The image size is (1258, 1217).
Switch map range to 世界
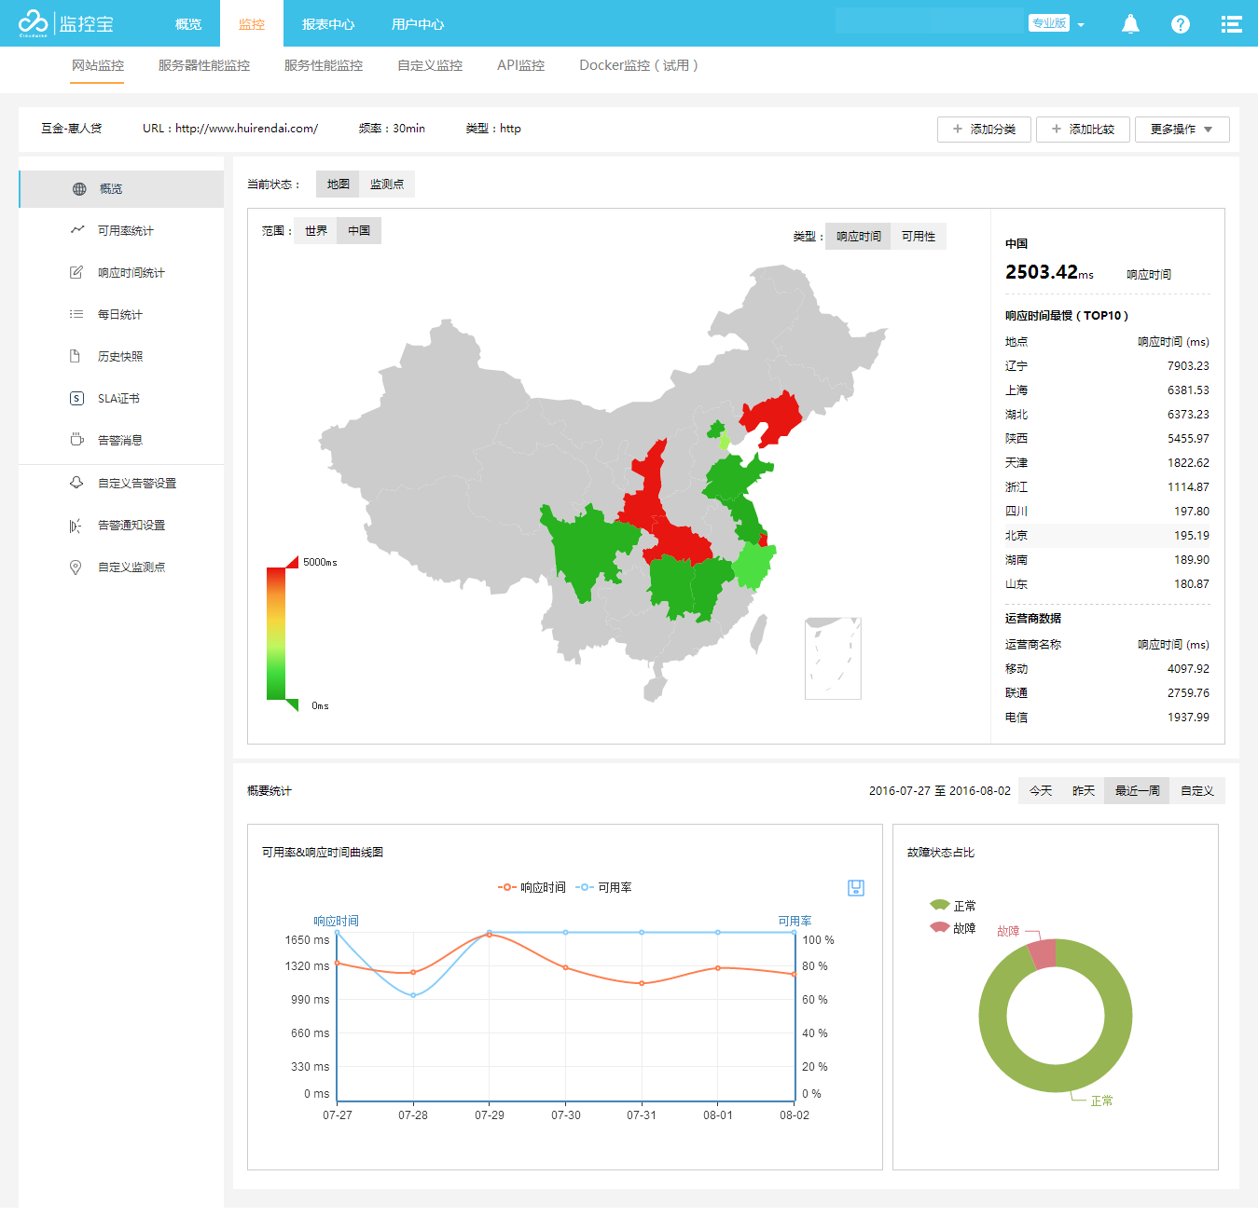pos(316,231)
